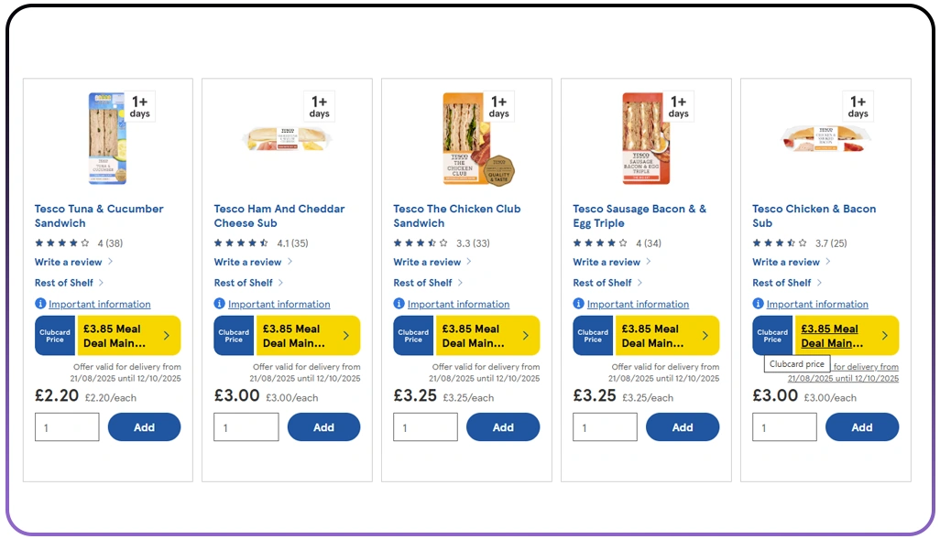The height and width of the screenshot is (539, 940).
Task: Click the Sausage Bacon & Egg Triple product thumbnail
Action: [x=644, y=137]
